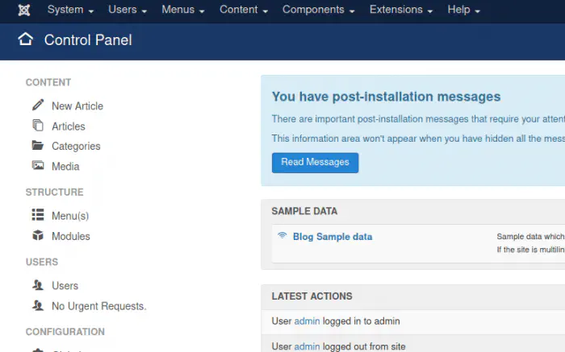
Task: Open the Content menu in navbar
Action: pos(244,10)
